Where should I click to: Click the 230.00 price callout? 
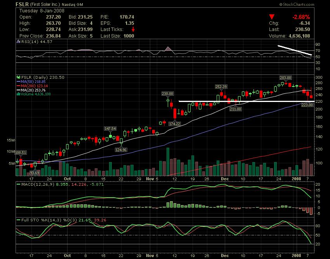pyautogui.click(x=168, y=94)
